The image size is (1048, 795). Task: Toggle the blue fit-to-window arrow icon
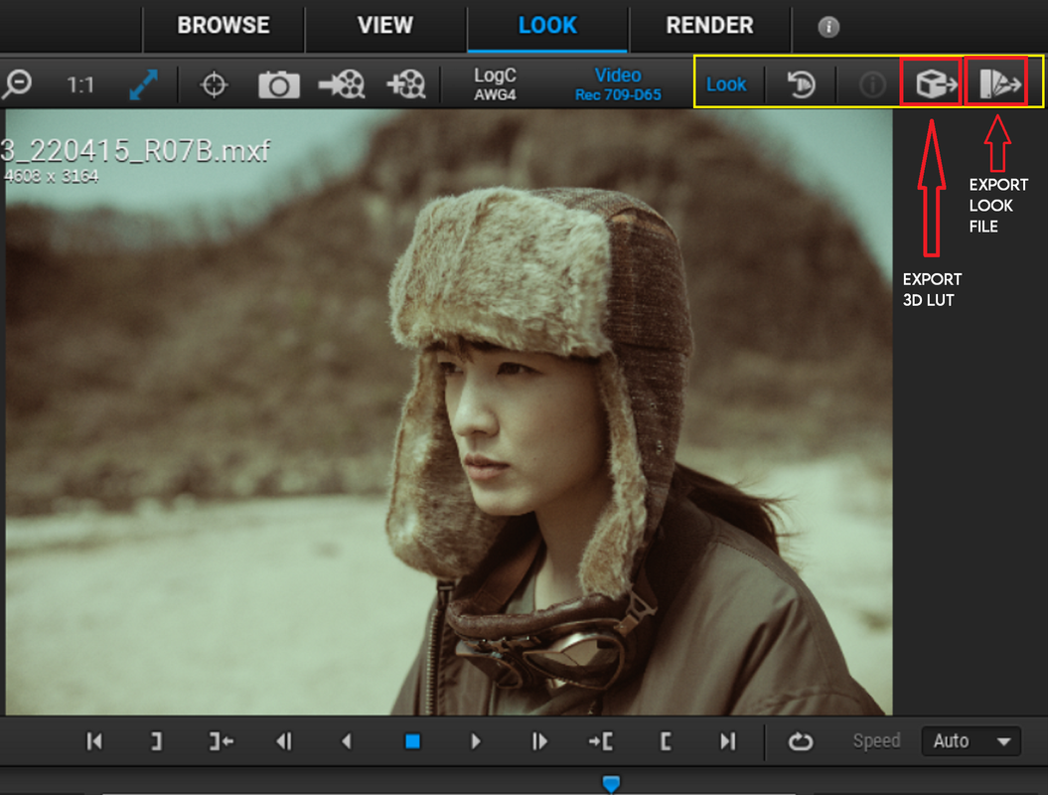point(143,84)
